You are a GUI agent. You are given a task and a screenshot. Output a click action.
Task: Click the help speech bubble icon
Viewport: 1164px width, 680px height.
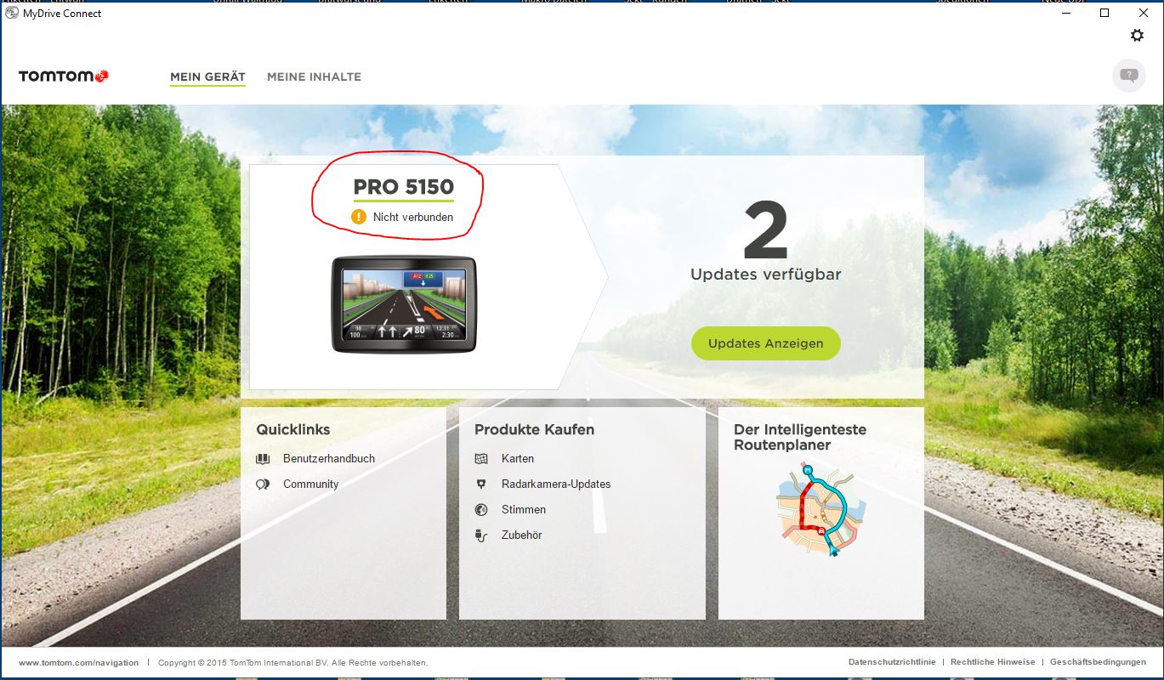pyautogui.click(x=1128, y=76)
